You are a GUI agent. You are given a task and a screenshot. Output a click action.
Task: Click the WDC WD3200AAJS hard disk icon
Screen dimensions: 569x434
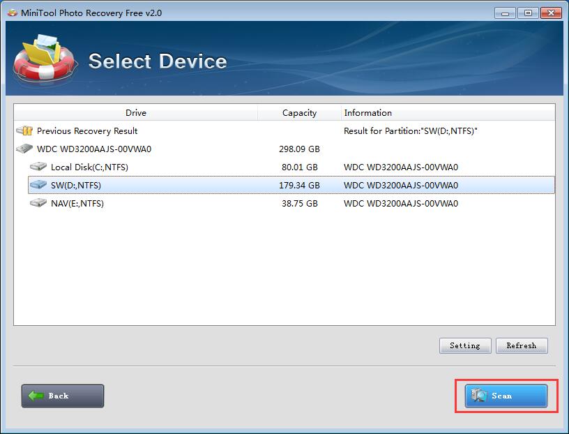tap(24, 149)
